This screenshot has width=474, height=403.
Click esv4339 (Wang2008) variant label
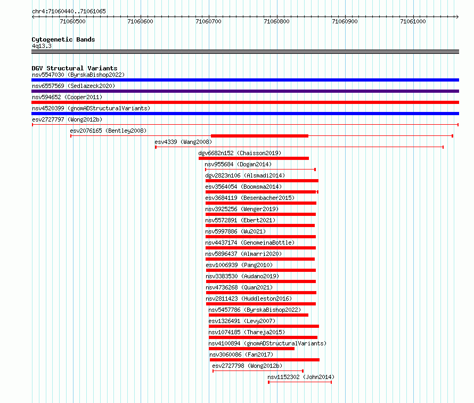tap(183, 142)
